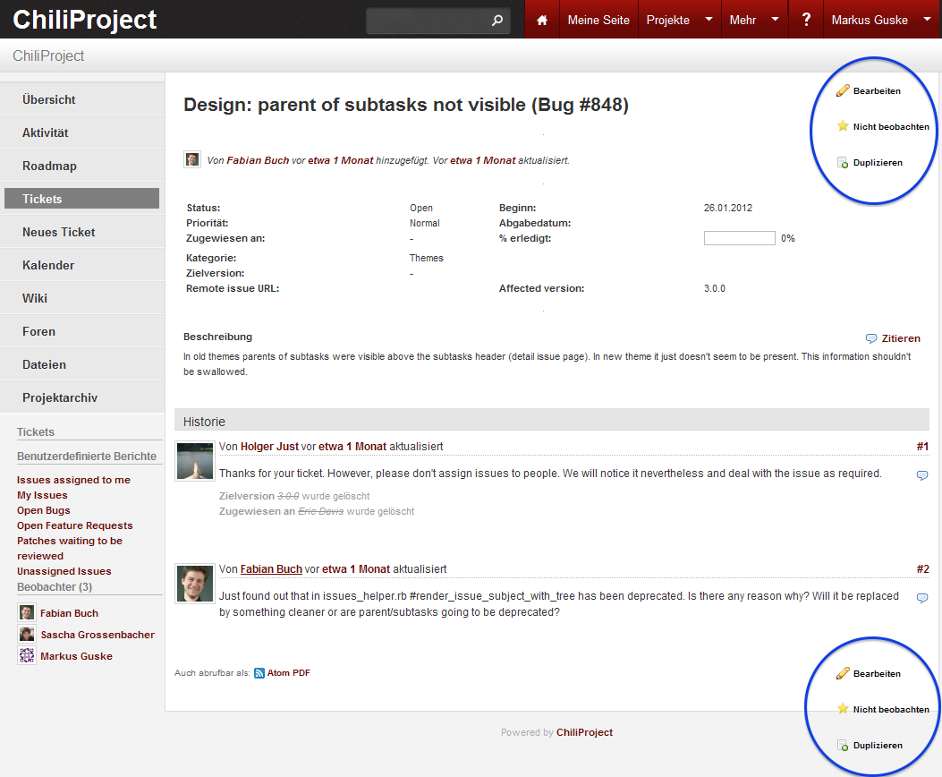Click the Atom feed icon

259,673
